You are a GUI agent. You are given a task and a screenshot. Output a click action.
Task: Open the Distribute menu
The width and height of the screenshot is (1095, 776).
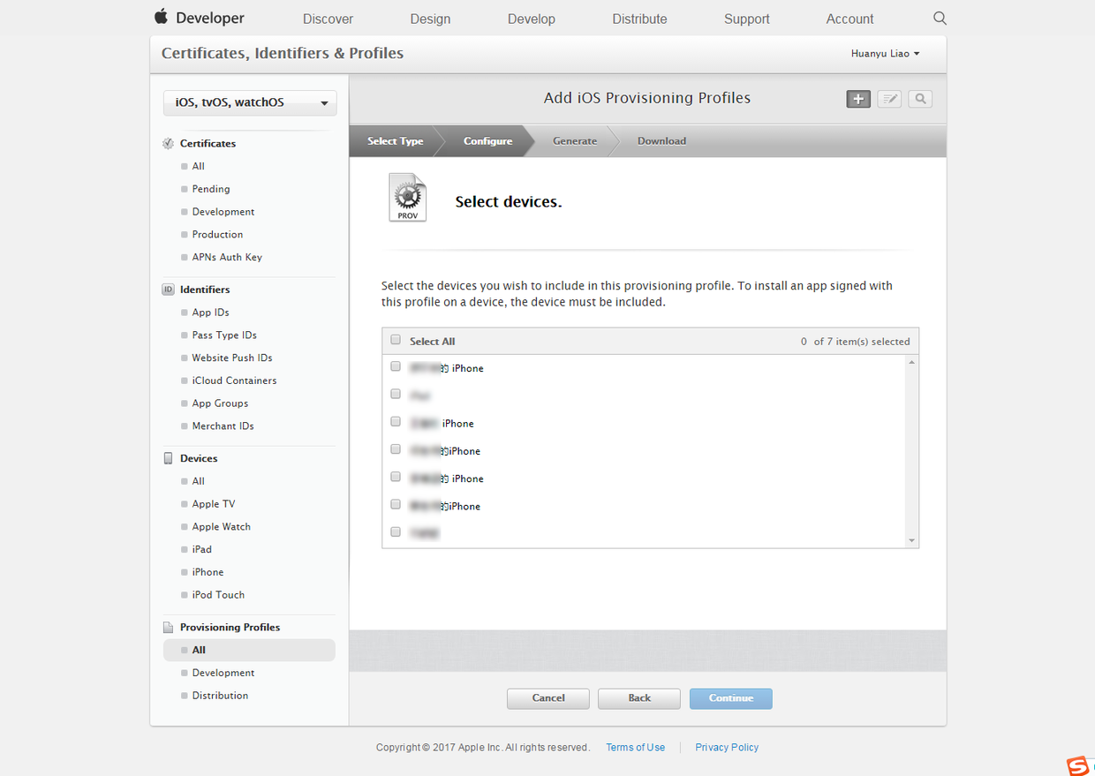coord(639,19)
